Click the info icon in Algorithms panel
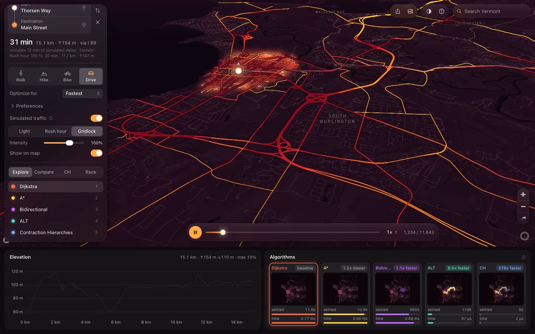The height and width of the screenshot is (334, 535). [523, 257]
